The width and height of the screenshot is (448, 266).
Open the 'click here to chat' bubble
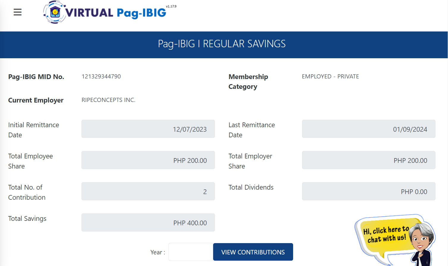coord(385,235)
